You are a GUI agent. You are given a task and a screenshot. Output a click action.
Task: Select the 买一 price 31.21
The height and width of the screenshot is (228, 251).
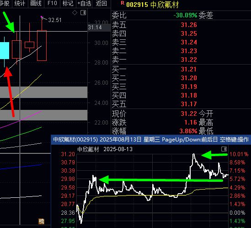(x=189, y=69)
